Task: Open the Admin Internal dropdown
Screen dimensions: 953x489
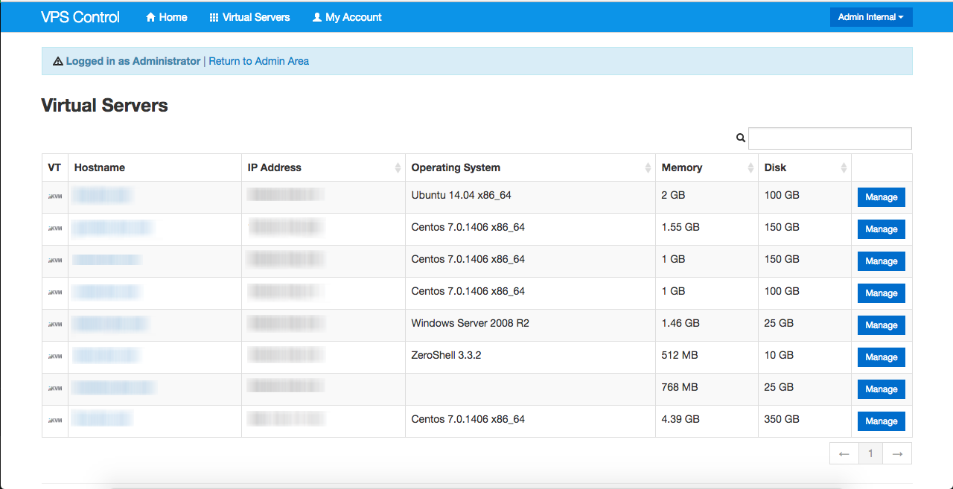Action: (x=870, y=17)
